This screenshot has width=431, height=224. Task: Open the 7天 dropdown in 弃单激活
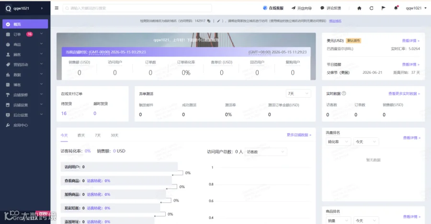[x=298, y=94]
